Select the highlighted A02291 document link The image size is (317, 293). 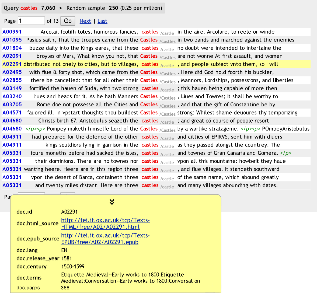click(12, 64)
